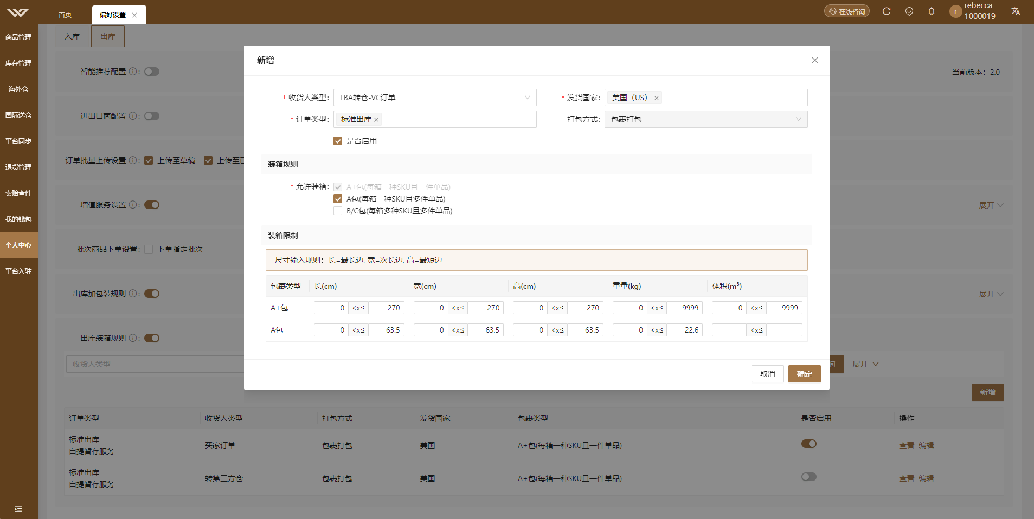The image size is (1034, 519).
Task: Click the company logo in top-left
Action: pos(18,12)
